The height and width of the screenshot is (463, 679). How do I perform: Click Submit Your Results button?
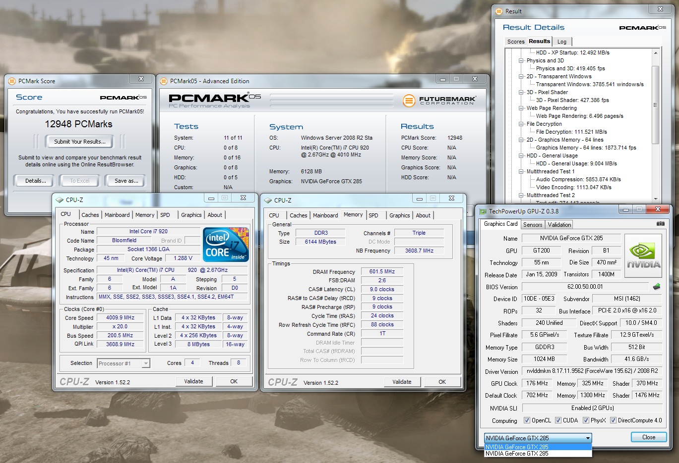point(80,142)
